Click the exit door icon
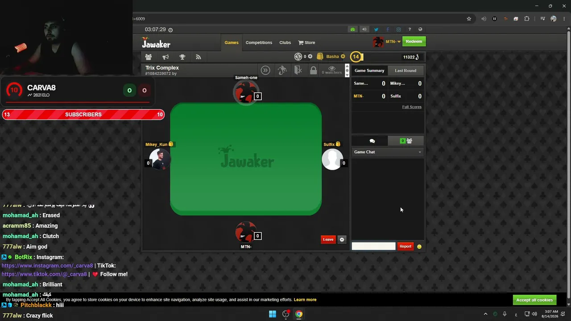571x321 pixels. pos(298,70)
